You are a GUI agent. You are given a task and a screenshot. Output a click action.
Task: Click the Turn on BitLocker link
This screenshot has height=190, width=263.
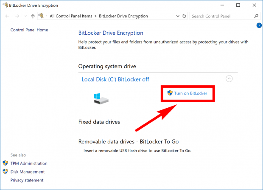click(x=190, y=93)
